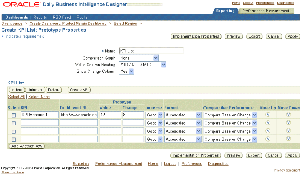
Task: Click the bottom Export button
Action: coord(254,155)
